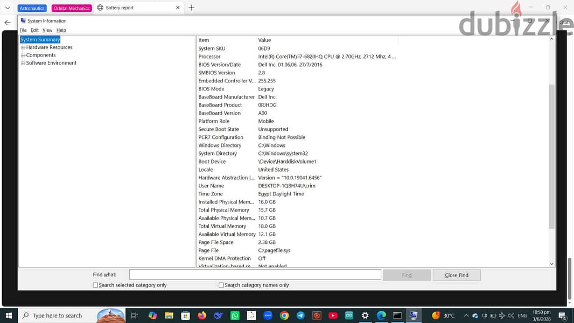Open the Astronautics tab group

[32, 8]
